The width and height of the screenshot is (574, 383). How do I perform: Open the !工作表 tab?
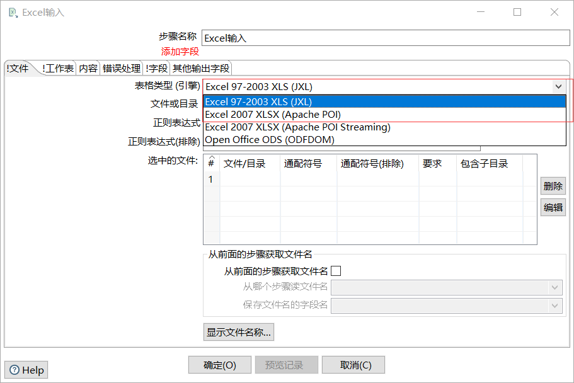(x=58, y=69)
